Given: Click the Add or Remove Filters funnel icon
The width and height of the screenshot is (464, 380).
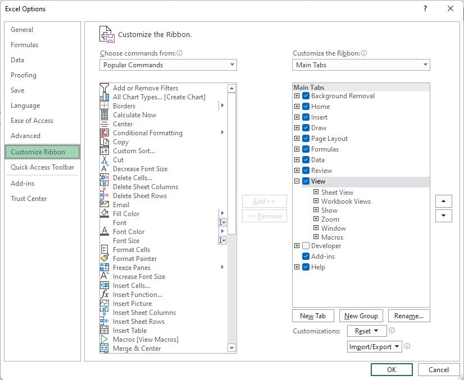Looking at the screenshot, I should [104, 88].
